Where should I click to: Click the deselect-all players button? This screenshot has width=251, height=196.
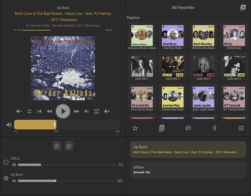click(x=69, y=146)
